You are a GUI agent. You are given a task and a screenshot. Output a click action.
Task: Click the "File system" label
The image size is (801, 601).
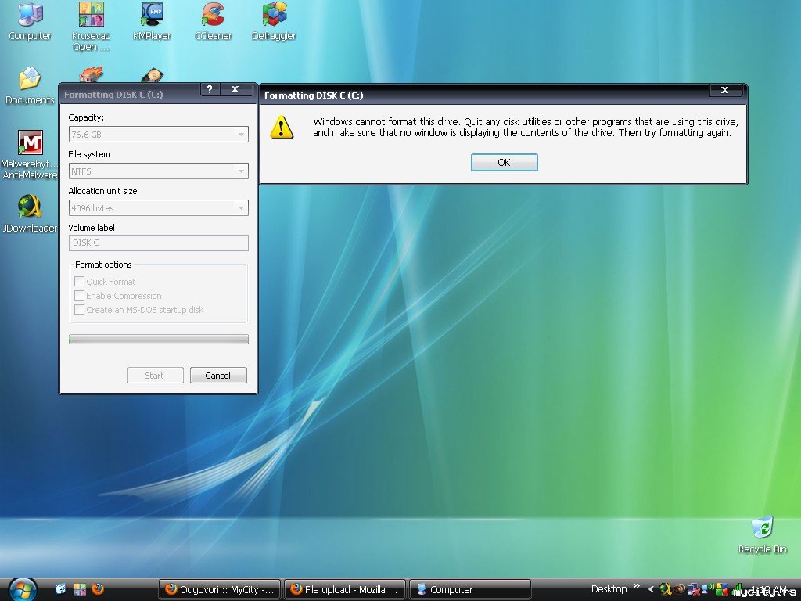tap(89, 154)
